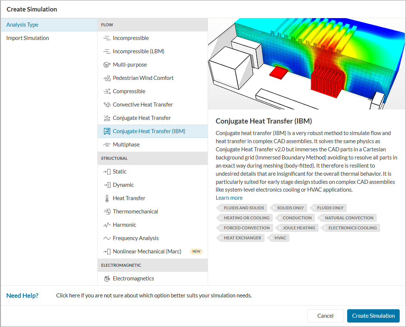Select the Thermomechanical analysis entry
This screenshot has height=327, width=406.
coord(135,212)
